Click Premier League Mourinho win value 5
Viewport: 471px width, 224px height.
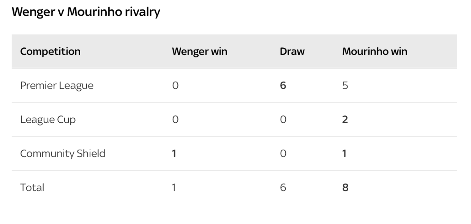(x=345, y=85)
